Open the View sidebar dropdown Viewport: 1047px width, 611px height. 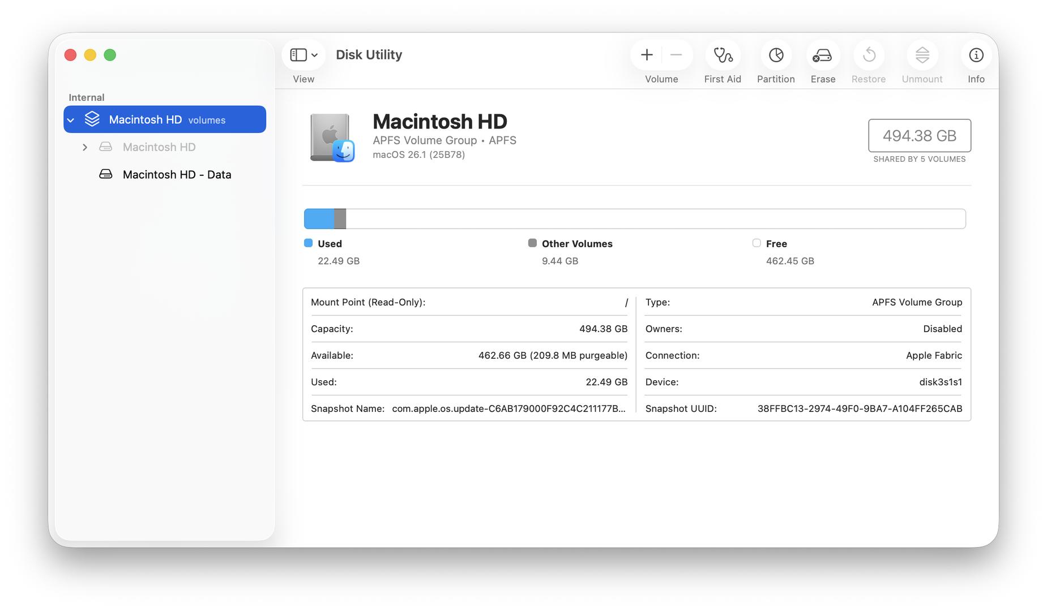coord(304,55)
